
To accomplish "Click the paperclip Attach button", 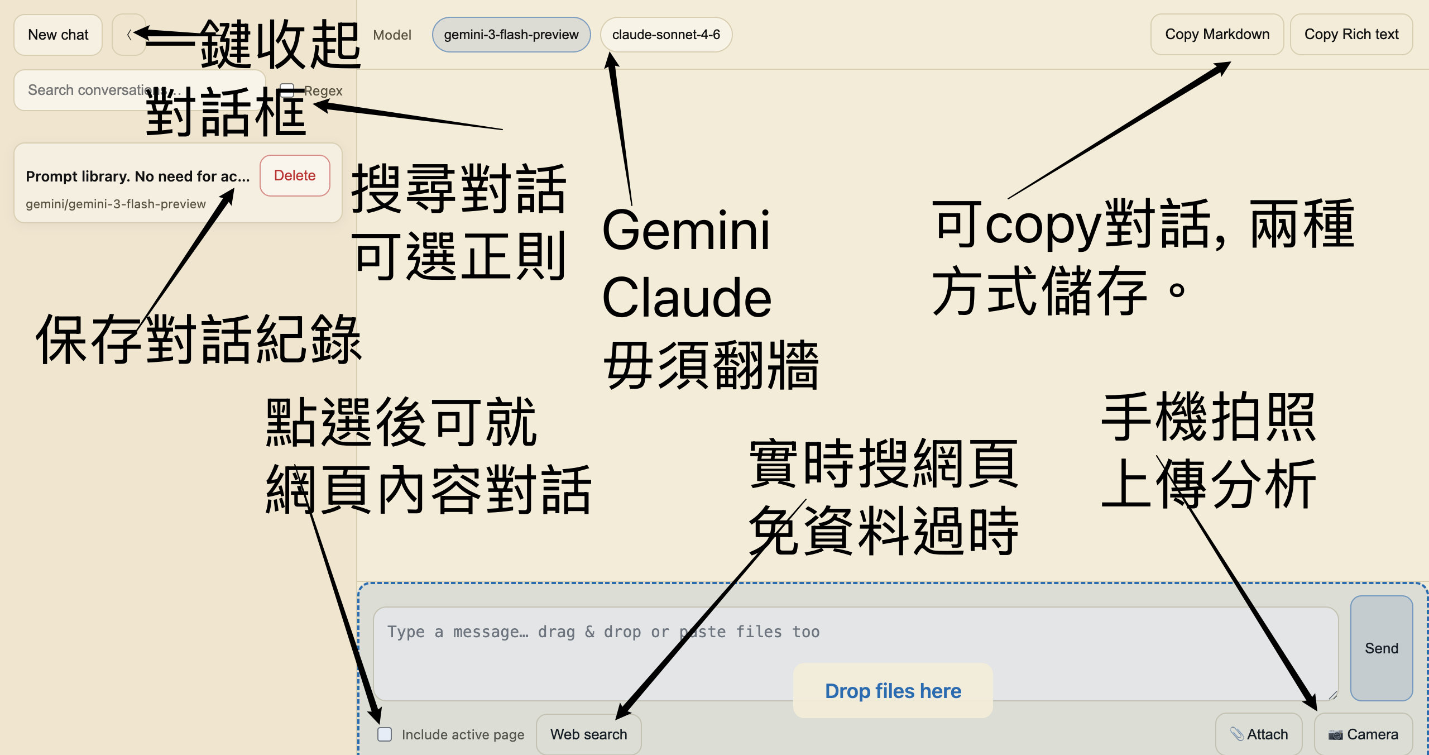I will [1259, 734].
